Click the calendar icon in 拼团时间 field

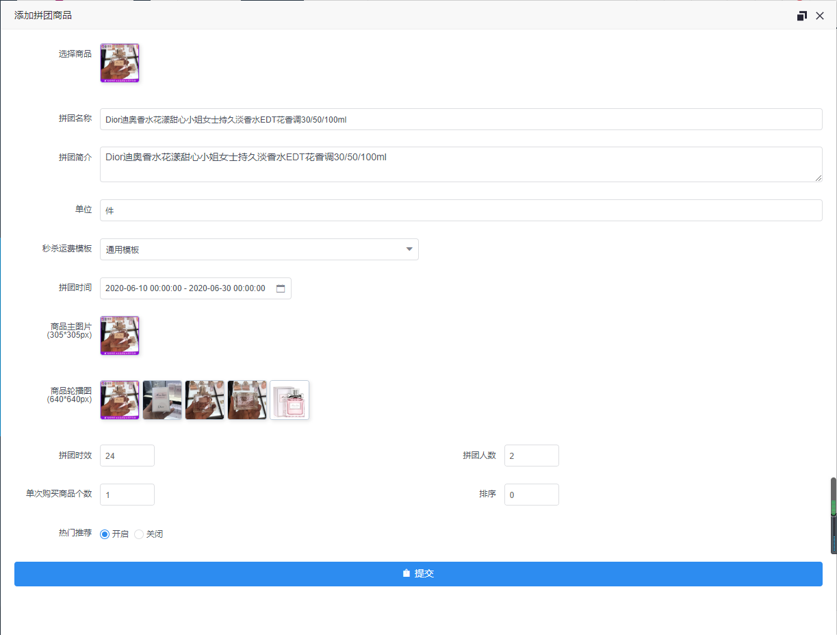pyautogui.click(x=281, y=288)
